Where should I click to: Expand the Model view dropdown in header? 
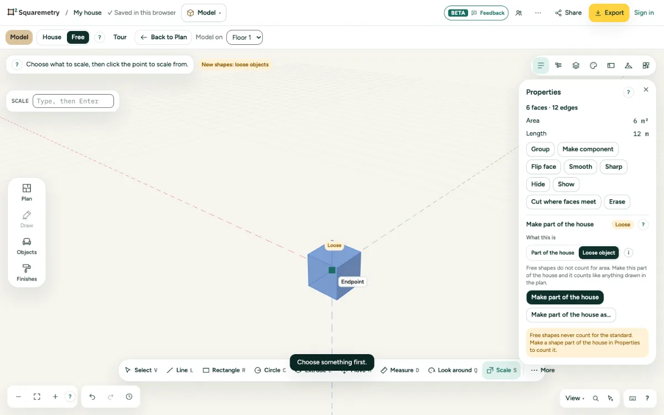click(204, 13)
